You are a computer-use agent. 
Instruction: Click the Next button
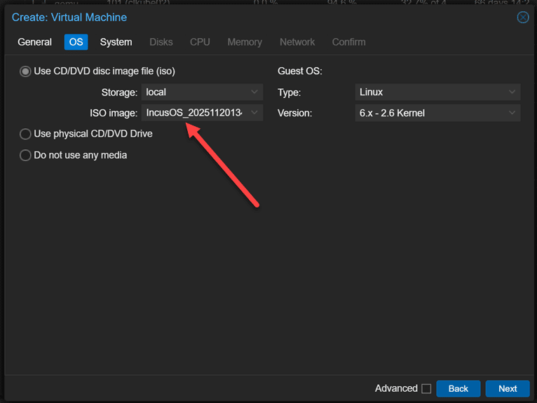(x=508, y=388)
